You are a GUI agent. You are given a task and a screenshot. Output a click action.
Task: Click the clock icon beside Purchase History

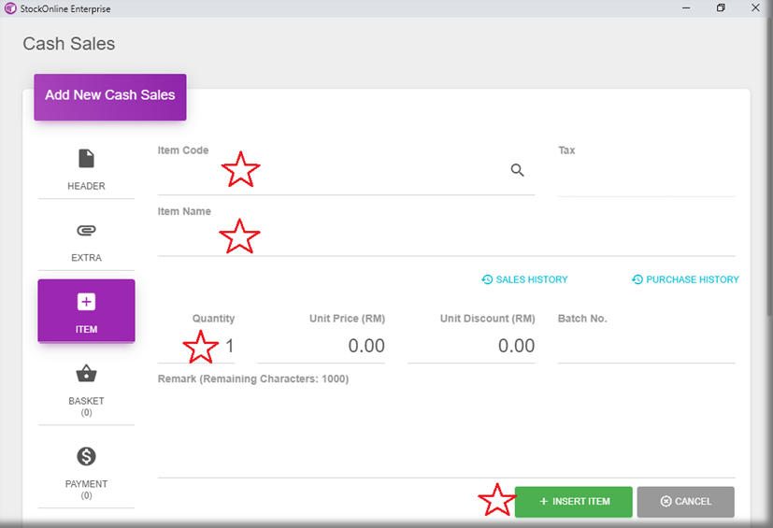click(x=637, y=279)
